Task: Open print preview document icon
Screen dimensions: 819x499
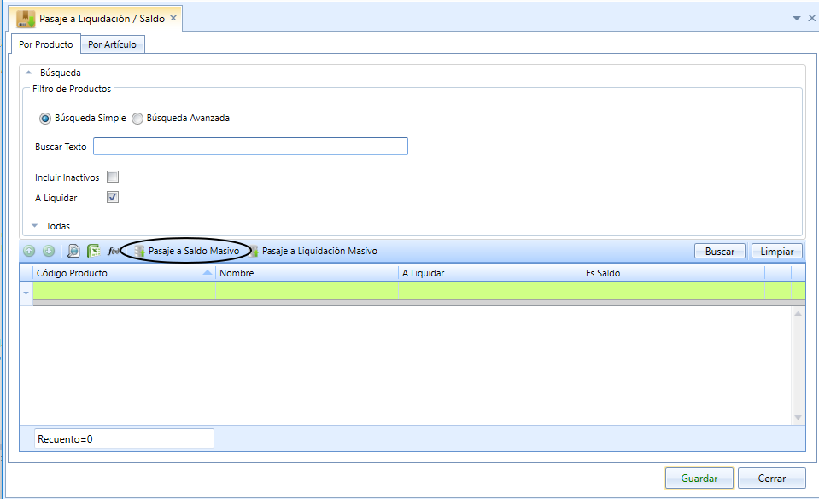Action: (73, 251)
